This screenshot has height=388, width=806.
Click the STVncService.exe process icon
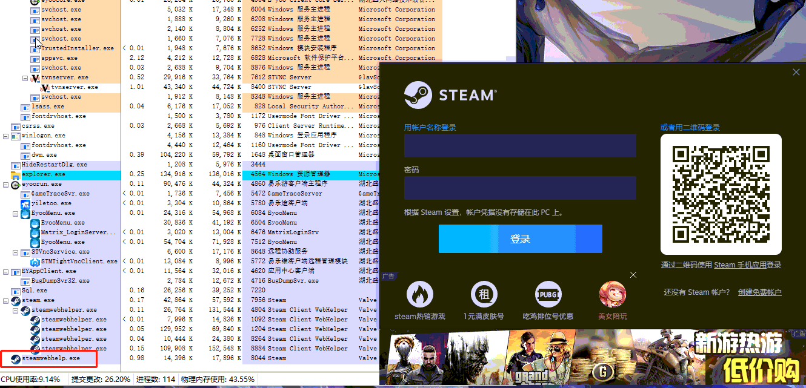click(25, 252)
